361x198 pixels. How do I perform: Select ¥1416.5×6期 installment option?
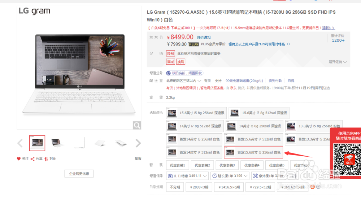[x=229, y=187]
